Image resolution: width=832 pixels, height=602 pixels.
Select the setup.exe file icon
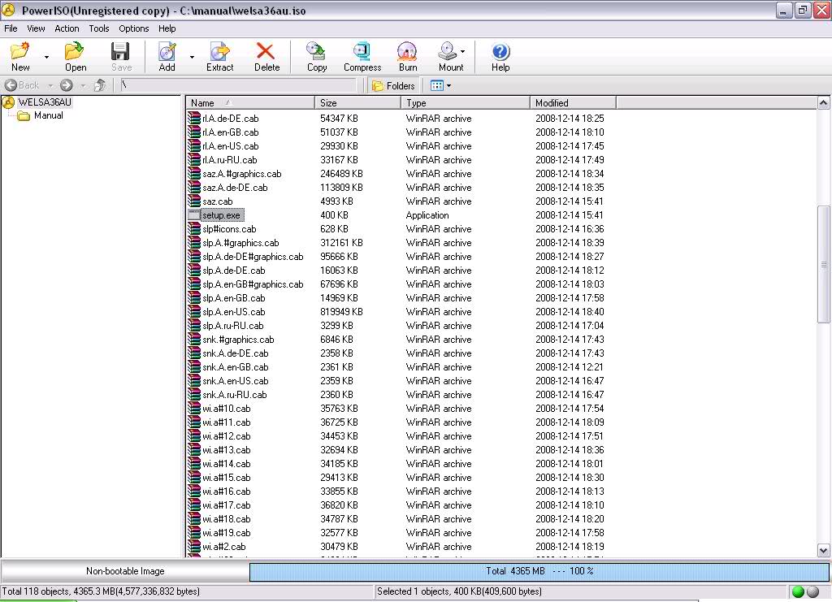click(x=194, y=214)
